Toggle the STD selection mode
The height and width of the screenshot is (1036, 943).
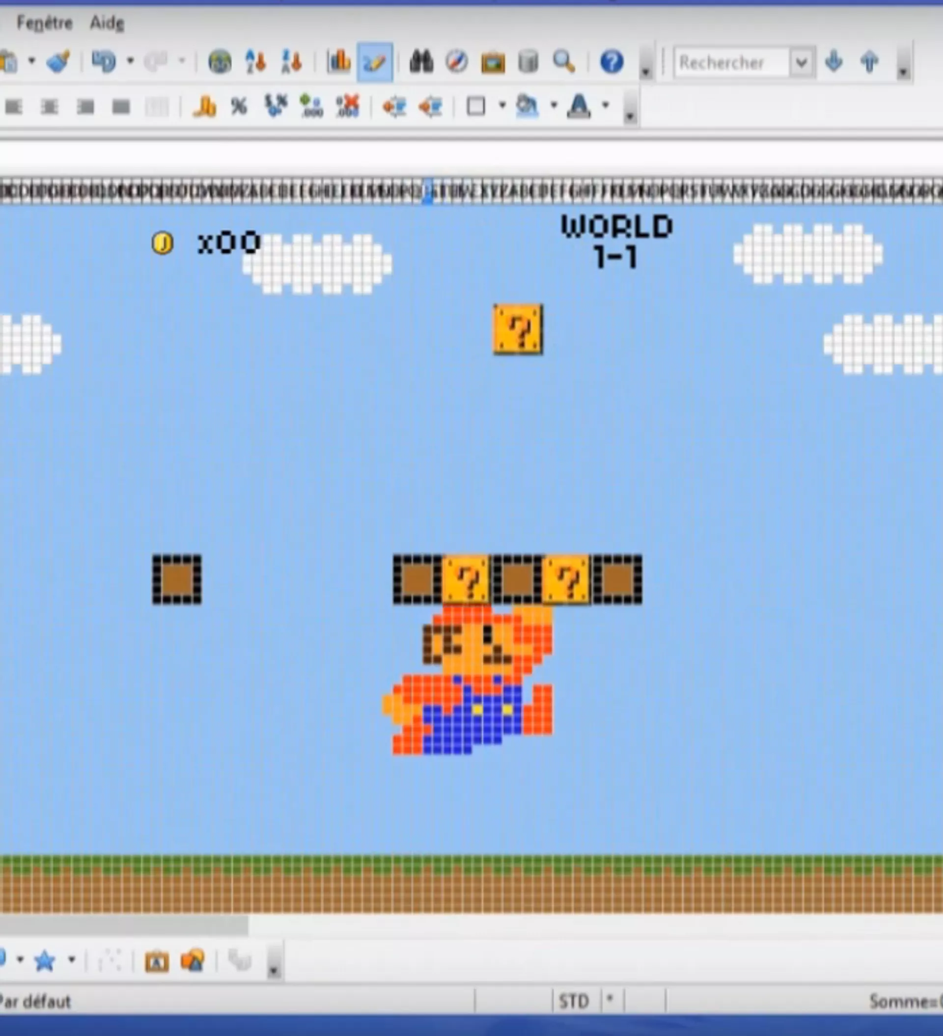pos(574,1002)
